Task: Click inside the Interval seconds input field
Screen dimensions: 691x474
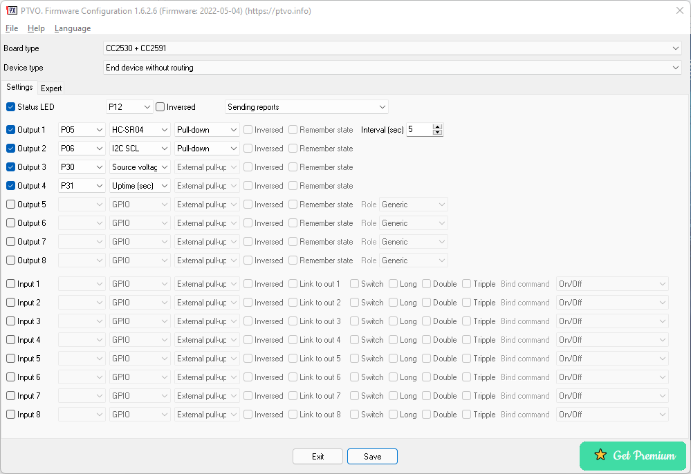Action: click(x=418, y=129)
